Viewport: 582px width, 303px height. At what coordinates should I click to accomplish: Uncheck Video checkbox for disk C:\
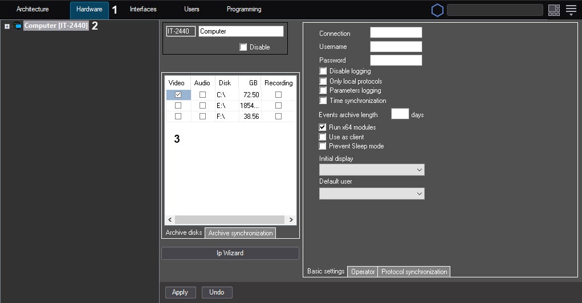click(178, 95)
